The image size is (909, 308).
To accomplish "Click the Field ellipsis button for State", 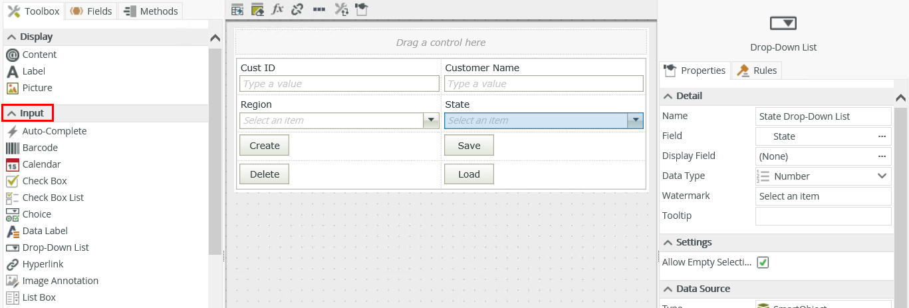I will pos(882,136).
